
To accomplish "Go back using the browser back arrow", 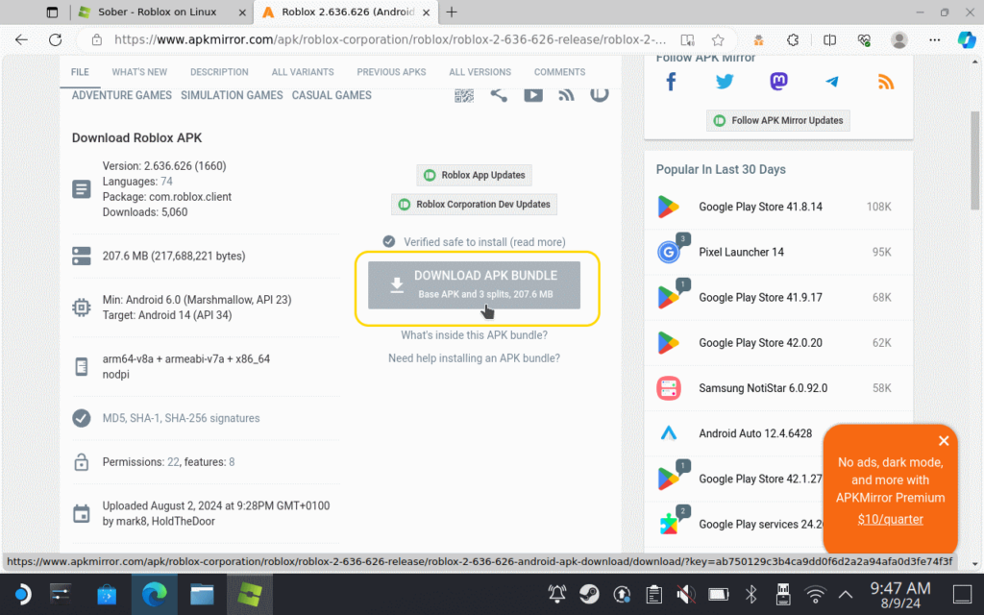I will [x=22, y=39].
